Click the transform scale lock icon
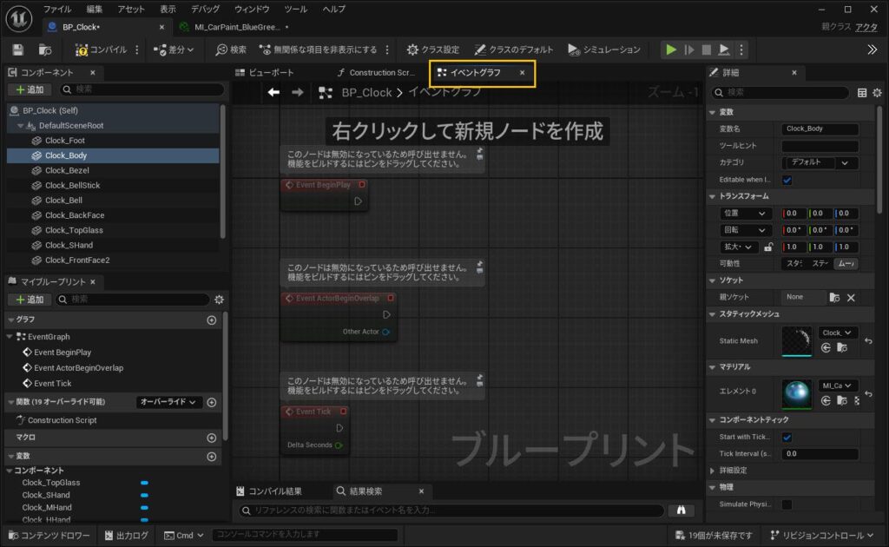The height and width of the screenshot is (547, 889). (769, 247)
